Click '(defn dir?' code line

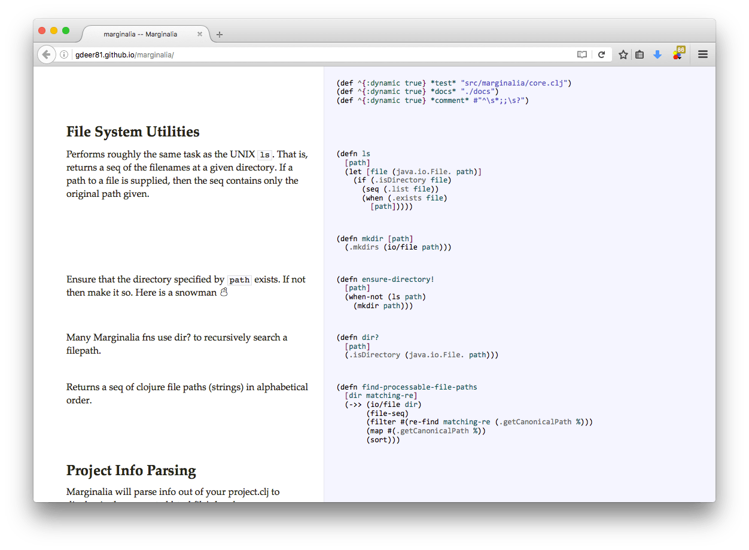coord(358,338)
